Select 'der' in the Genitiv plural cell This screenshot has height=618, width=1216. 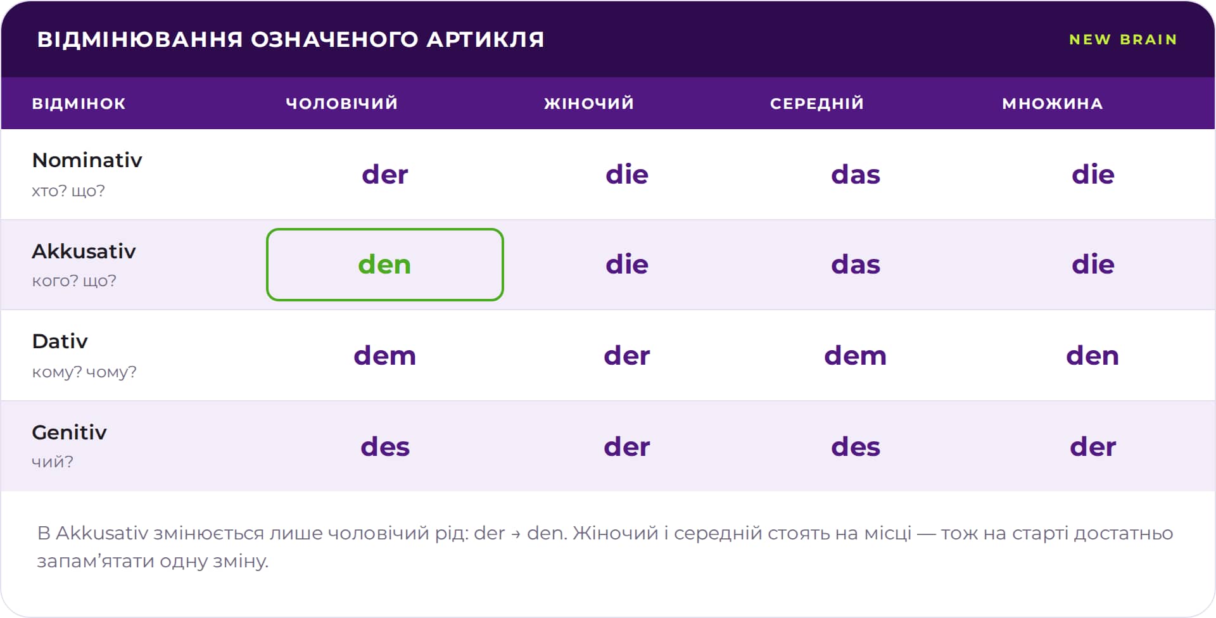tap(1093, 446)
